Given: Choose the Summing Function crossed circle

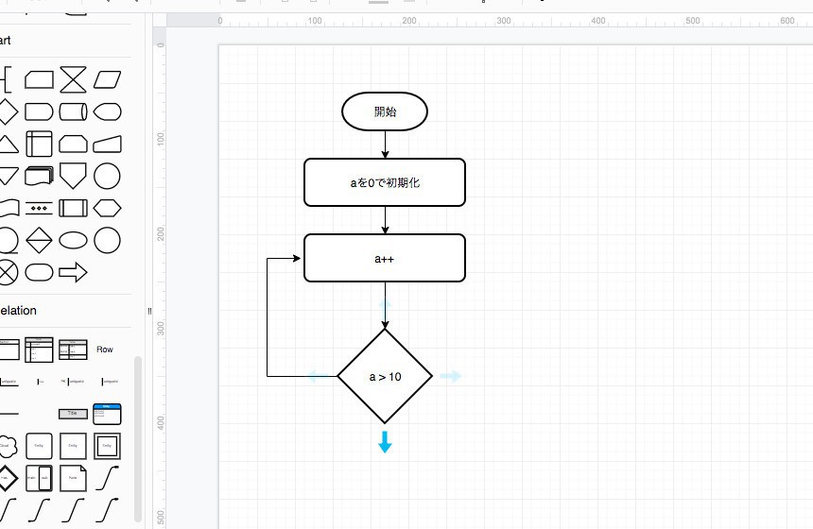Looking at the screenshot, I should (8, 273).
